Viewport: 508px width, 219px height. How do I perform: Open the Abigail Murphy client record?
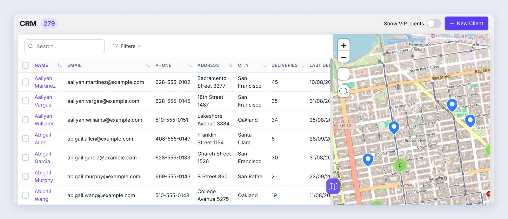[x=44, y=176]
